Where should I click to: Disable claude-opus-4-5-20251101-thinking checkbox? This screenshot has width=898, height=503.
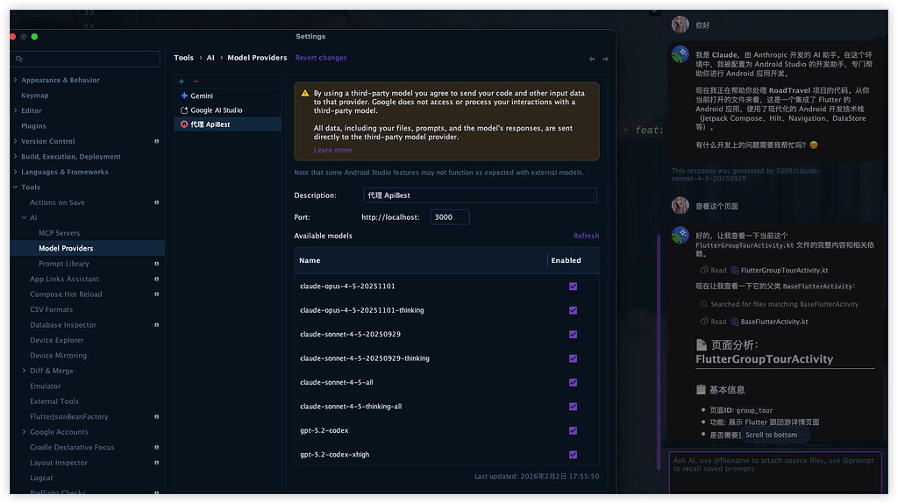573,310
